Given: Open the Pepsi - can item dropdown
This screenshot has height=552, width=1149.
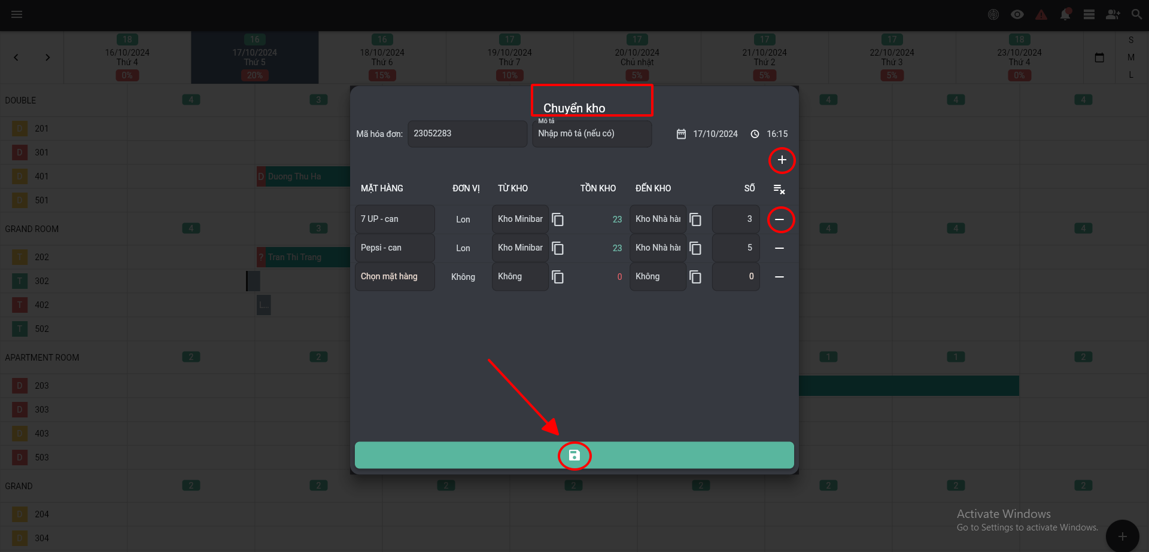Looking at the screenshot, I should coord(395,248).
